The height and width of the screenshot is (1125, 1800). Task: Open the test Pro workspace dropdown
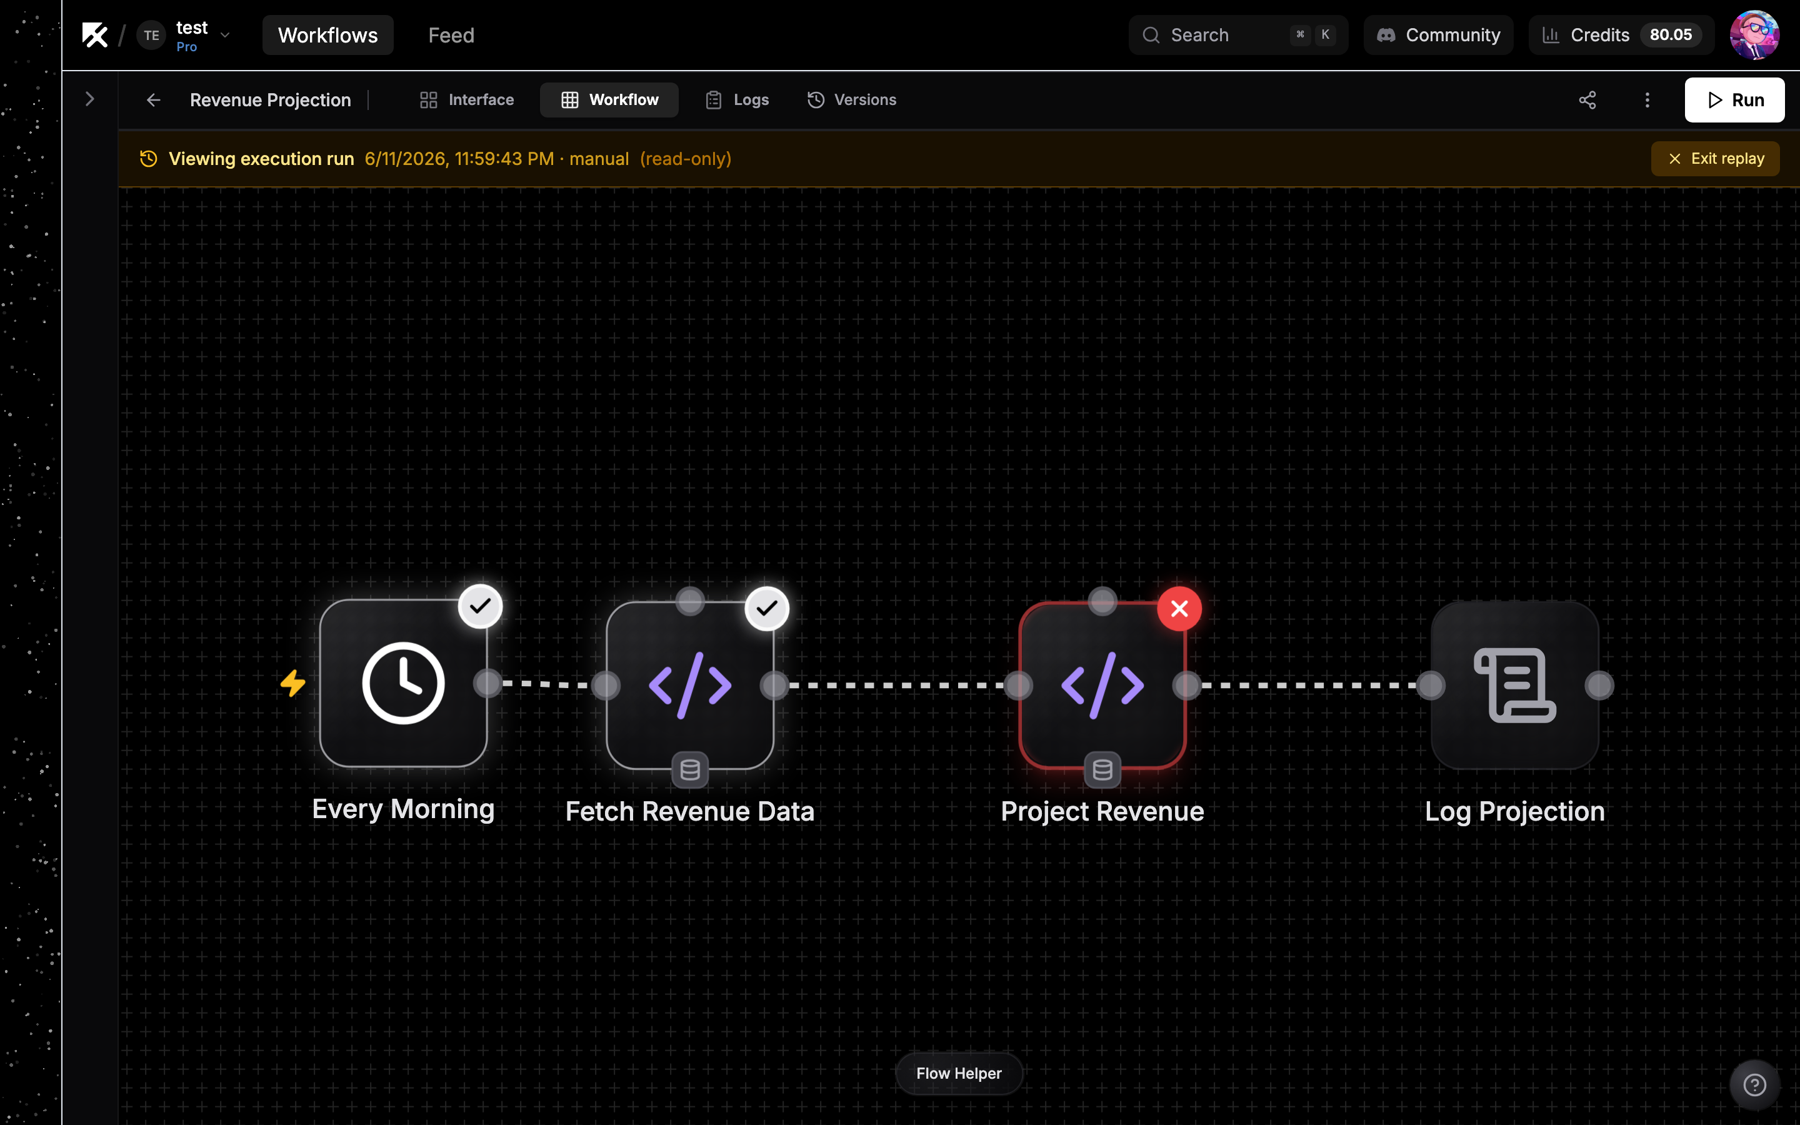point(224,35)
